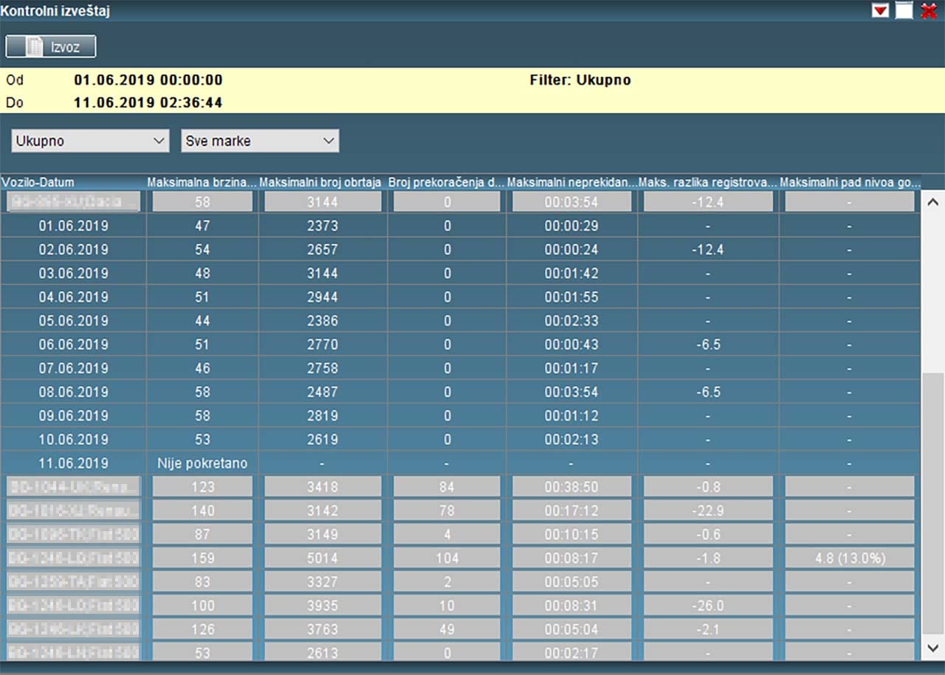Click the 4.8 (13.0%) fuel drop cell
This screenshot has width=945, height=675.
[x=849, y=558]
